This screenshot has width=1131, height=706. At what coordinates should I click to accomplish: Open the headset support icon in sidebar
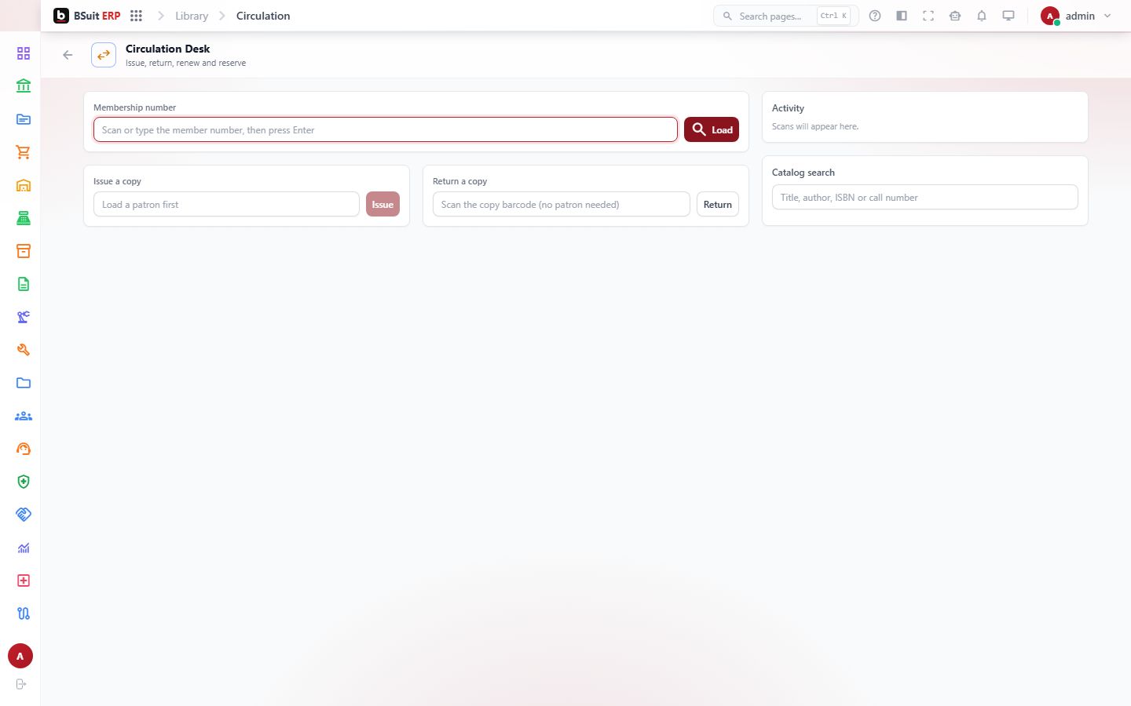(x=24, y=449)
